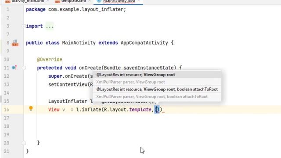The height and width of the screenshot is (158, 281).
Task: Choose the LayoutRes overload with boolean attachToRoot
Action: [157, 90]
